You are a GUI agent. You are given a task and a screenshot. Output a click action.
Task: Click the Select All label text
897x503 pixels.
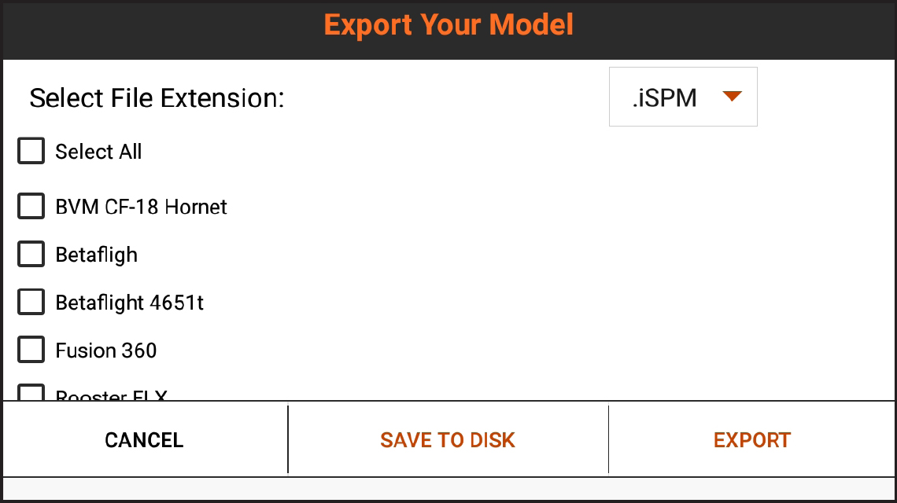[x=98, y=152]
